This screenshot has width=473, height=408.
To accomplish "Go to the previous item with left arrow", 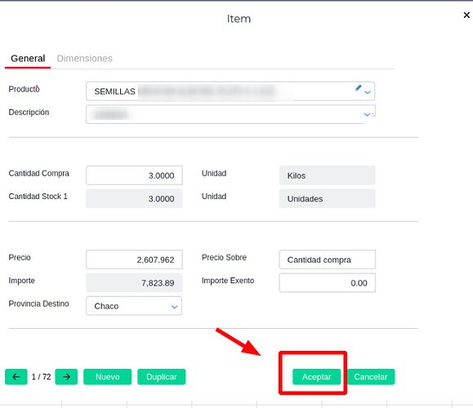I will [x=16, y=377].
